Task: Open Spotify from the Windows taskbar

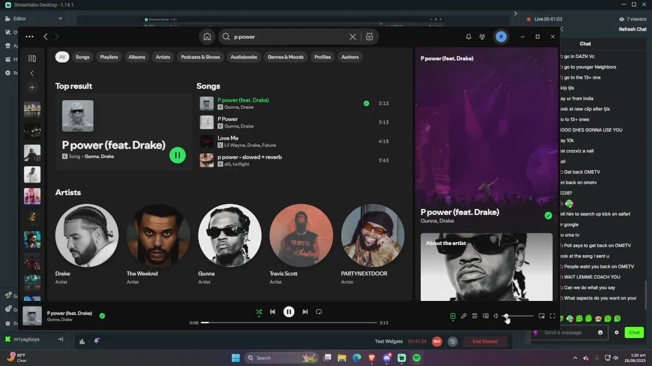Action: click(x=417, y=358)
